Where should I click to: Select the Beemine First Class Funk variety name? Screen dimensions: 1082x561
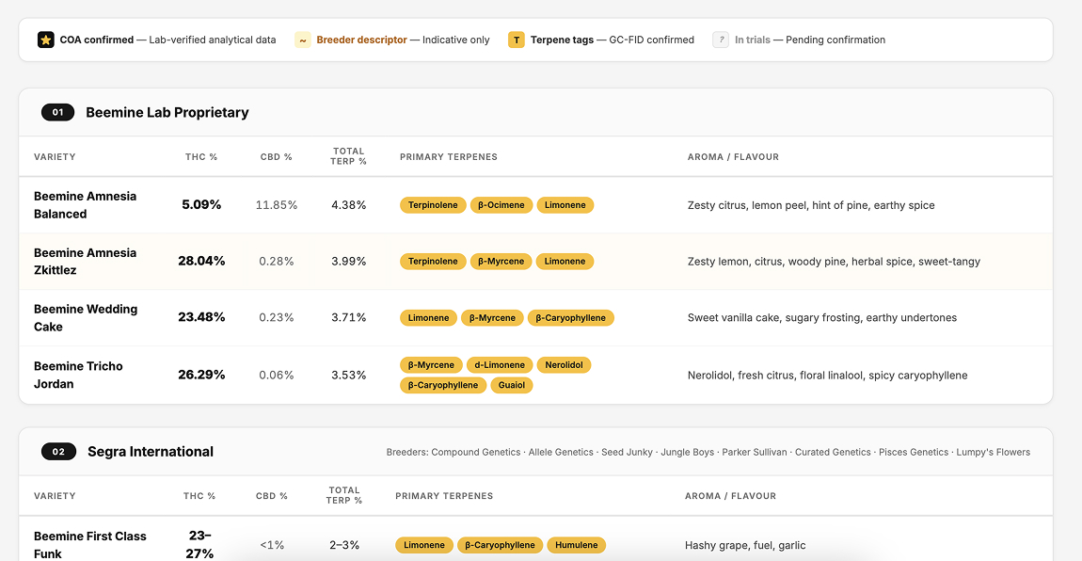89,545
